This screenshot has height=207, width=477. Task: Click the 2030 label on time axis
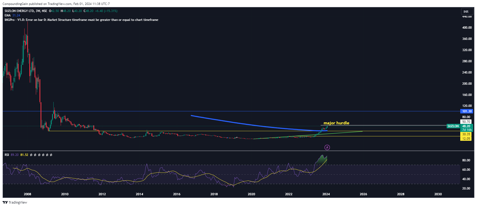pos(438,194)
